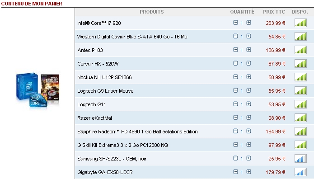Decrease quantity of Western Digital Caviar Blue
314x179 pixels.
235,36
